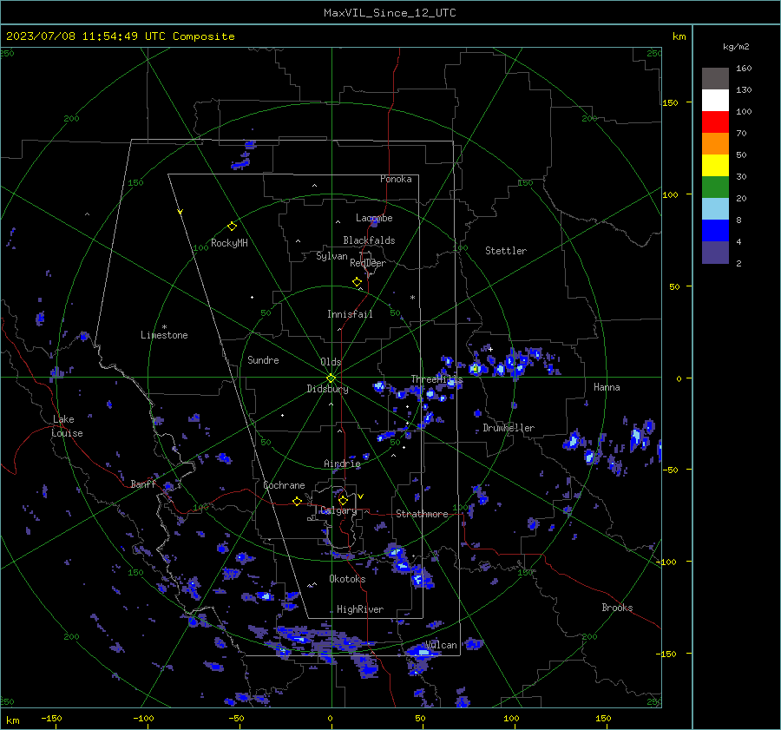Pick the orange 50-70 legend swatch
This screenshot has height=730, width=781.
click(715, 144)
